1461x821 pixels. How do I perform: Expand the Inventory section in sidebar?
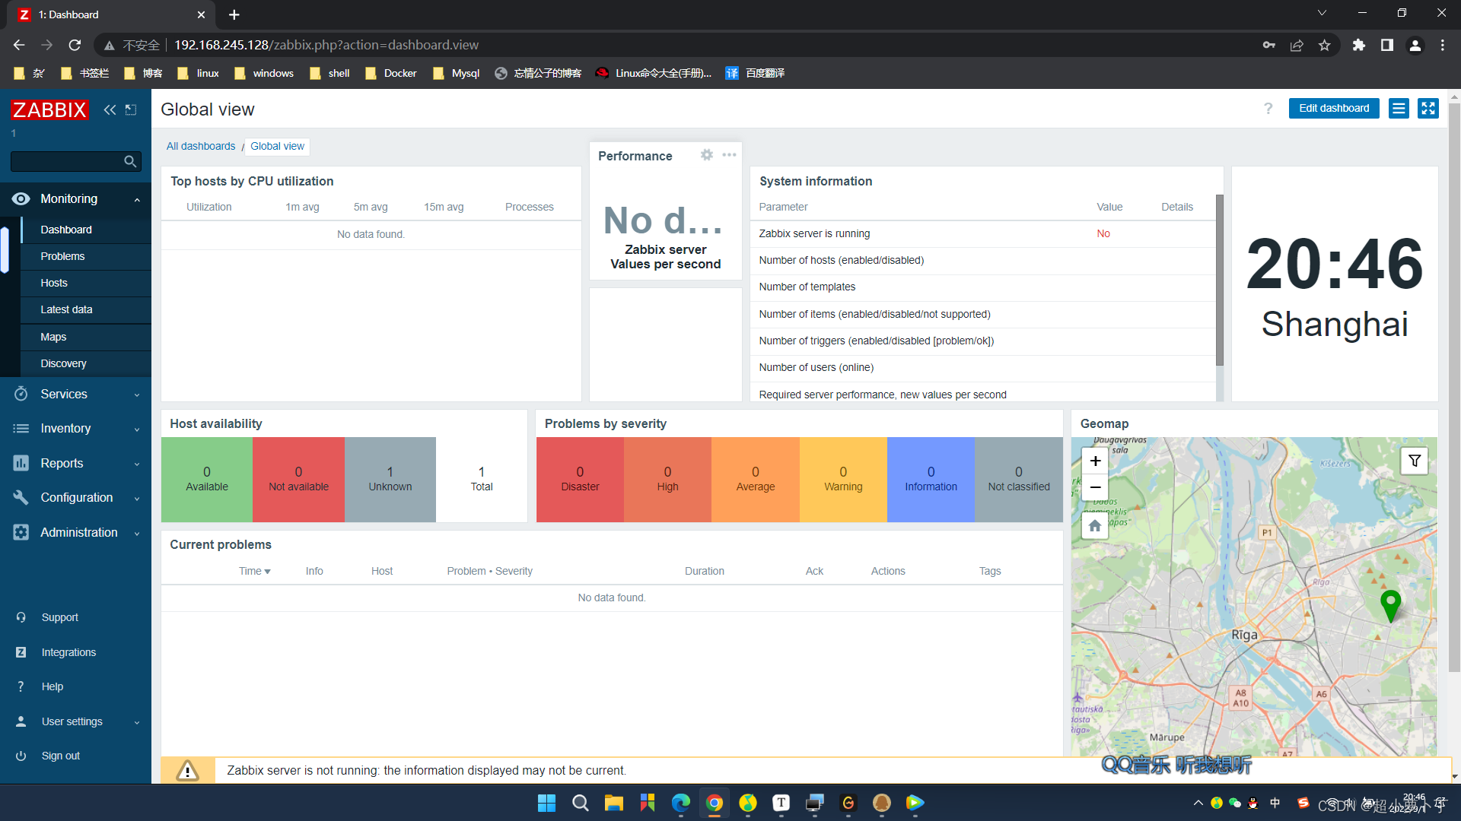click(x=75, y=428)
